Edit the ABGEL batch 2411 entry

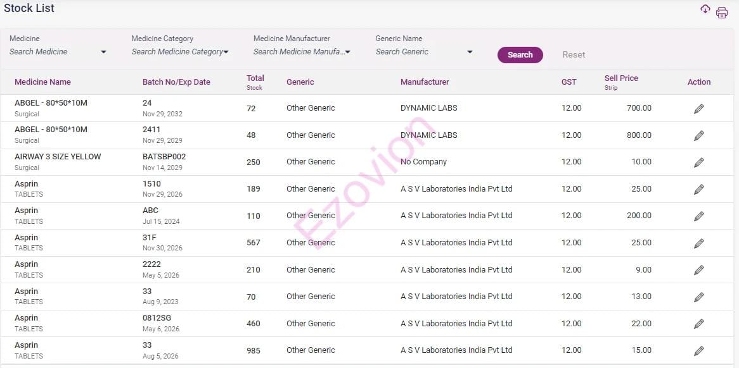click(x=698, y=135)
